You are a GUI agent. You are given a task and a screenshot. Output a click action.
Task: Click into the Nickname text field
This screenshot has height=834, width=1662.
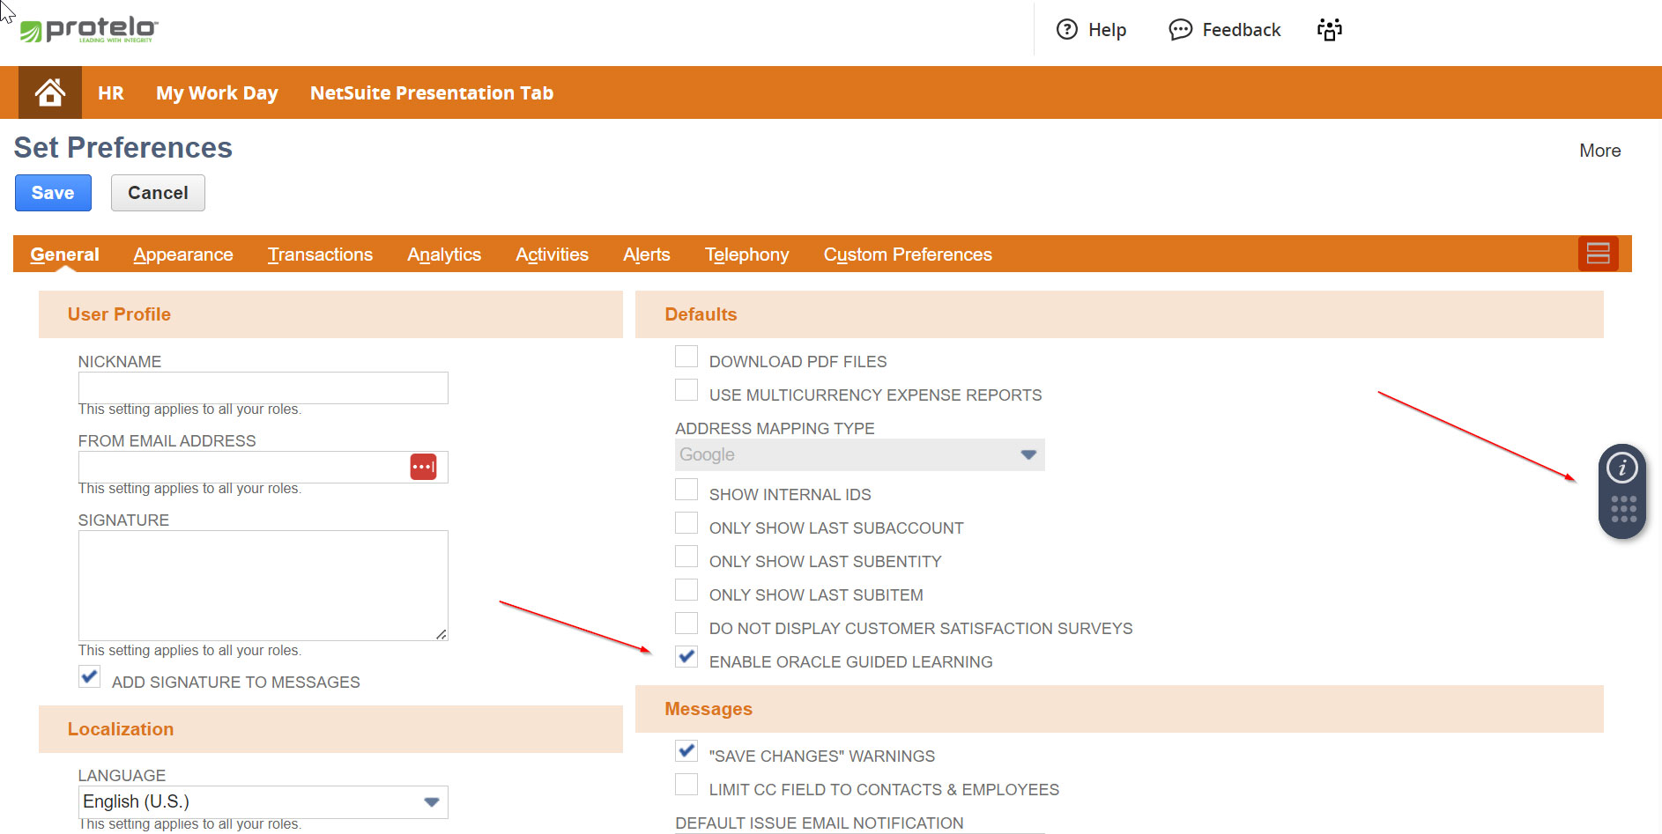[263, 387]
